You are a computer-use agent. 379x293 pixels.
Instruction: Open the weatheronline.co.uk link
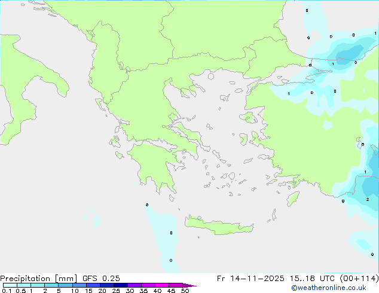point(329,288)
